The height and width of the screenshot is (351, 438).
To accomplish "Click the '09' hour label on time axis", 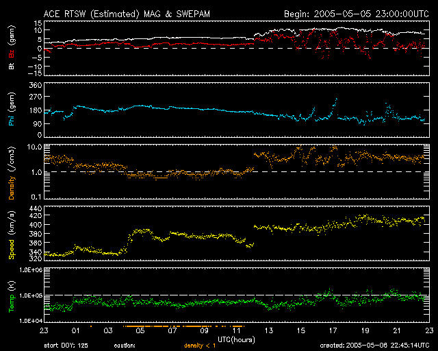I will tap(205, 330).
